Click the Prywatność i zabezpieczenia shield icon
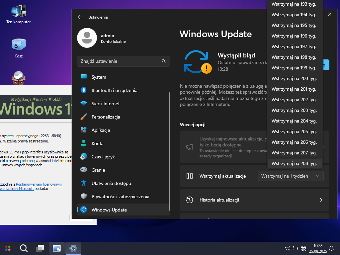340x255 pixels. point(84,196)
